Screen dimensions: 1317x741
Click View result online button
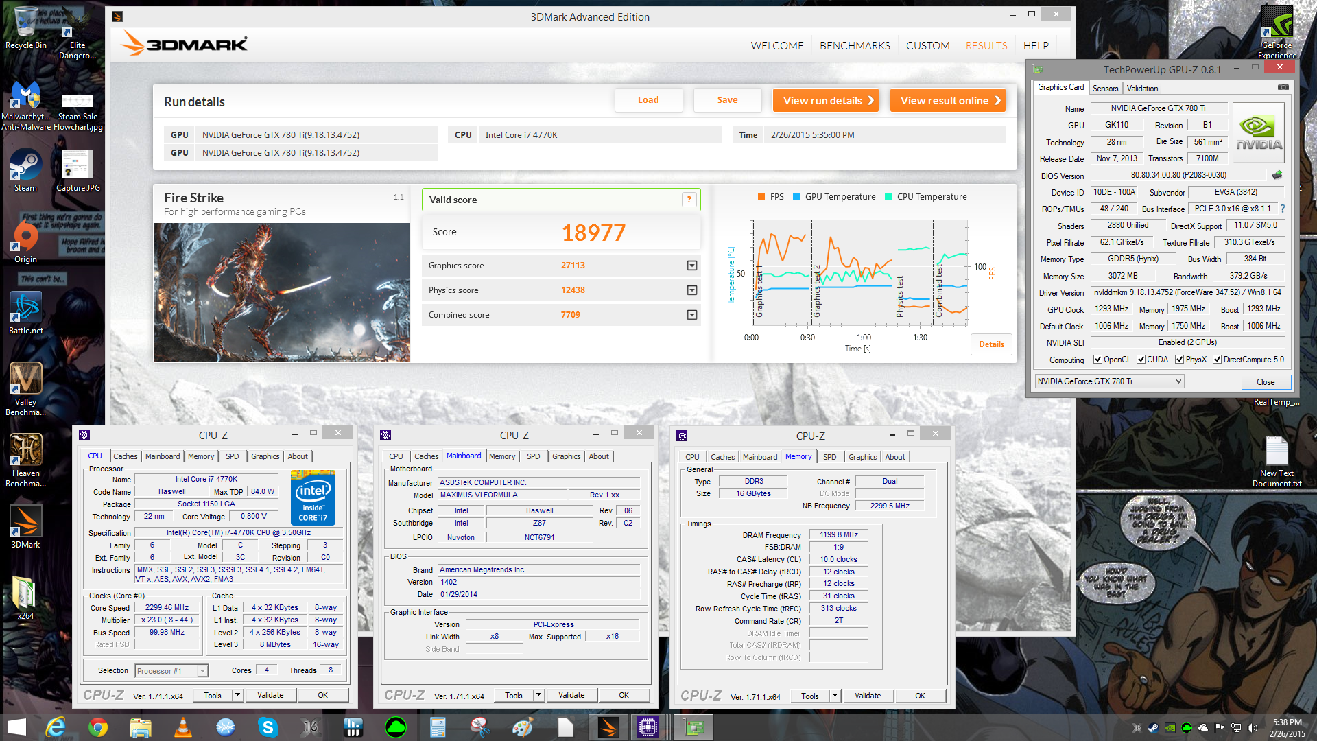click(947, 100)
